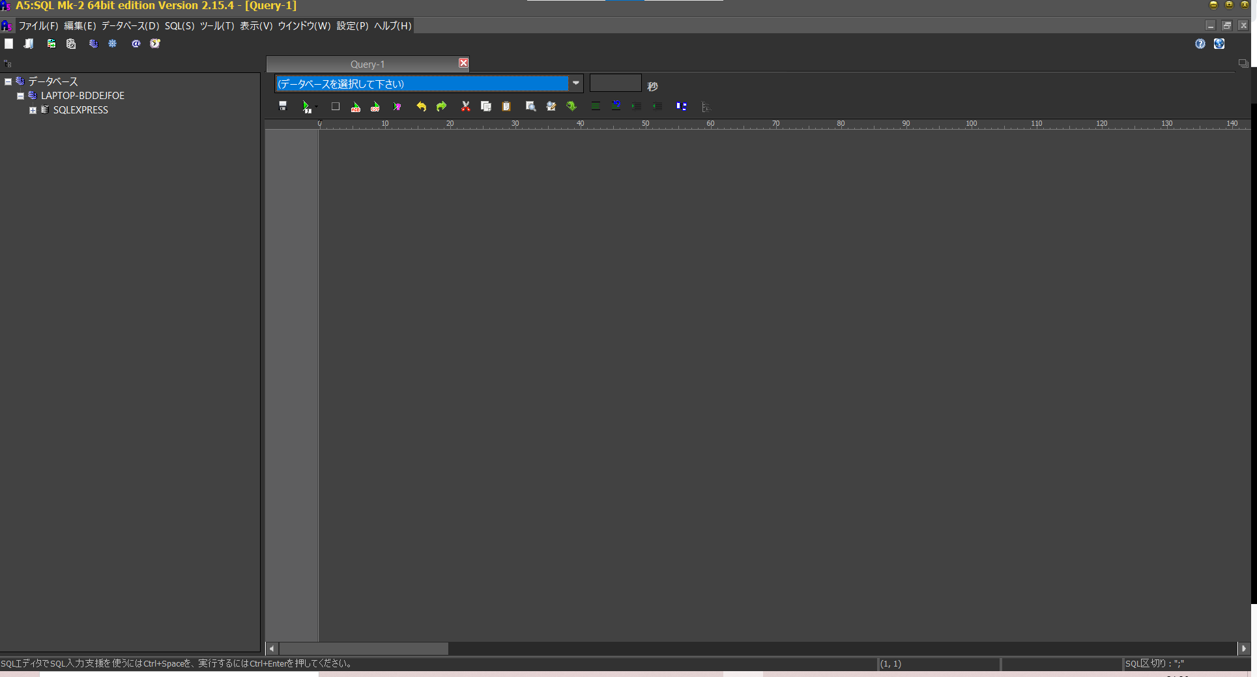Copy text with the copy icon
The height and width of the screenshot is (677, 1257).
click(485, 106)
